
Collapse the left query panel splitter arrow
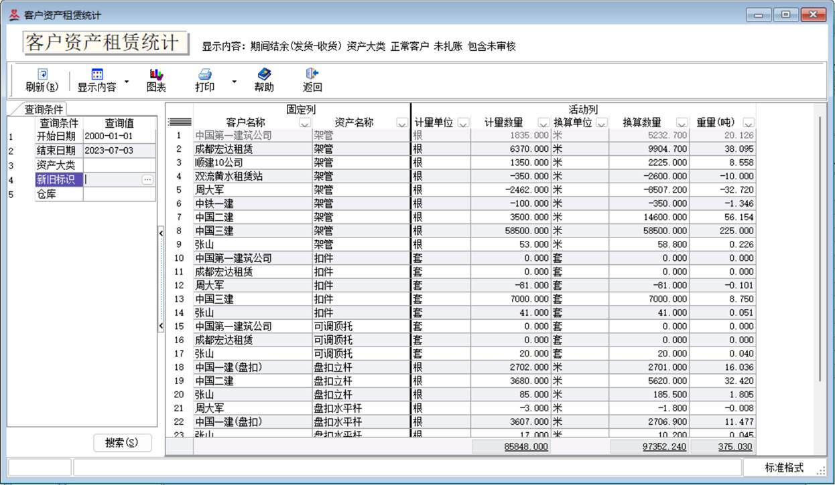tap(161, 233)
